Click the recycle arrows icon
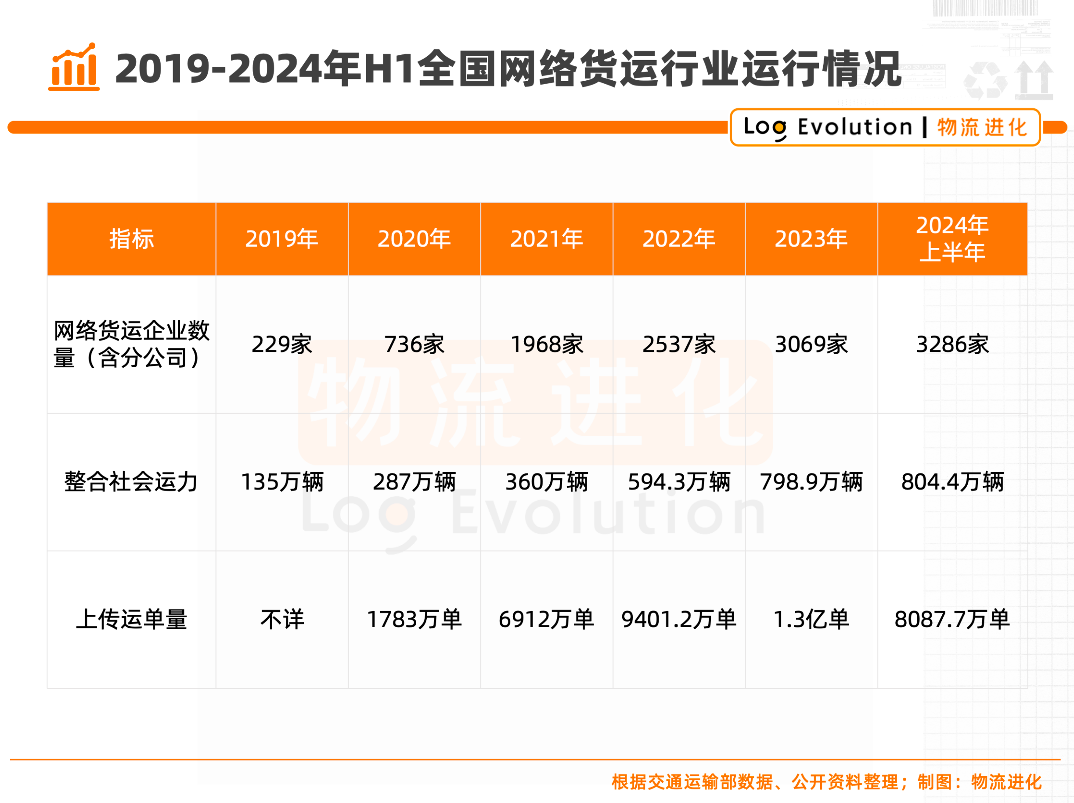 click(985, 81)
